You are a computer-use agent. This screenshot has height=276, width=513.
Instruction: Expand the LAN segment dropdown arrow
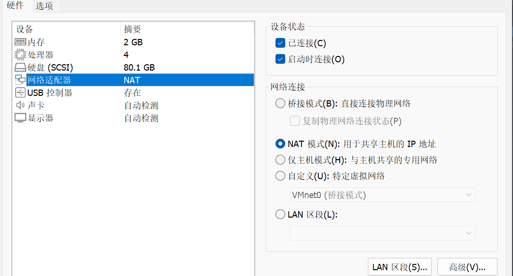(469, 233)
